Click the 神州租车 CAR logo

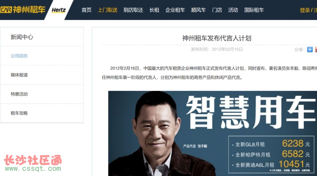[22, 9]
